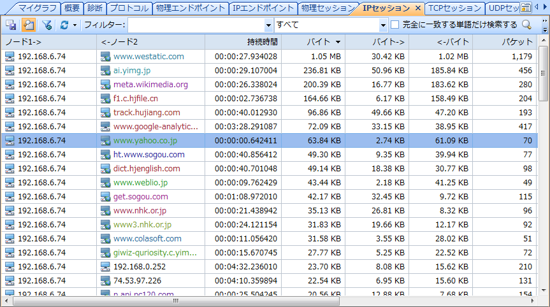Sort by the 持続時間 column header

click(262, 41)
